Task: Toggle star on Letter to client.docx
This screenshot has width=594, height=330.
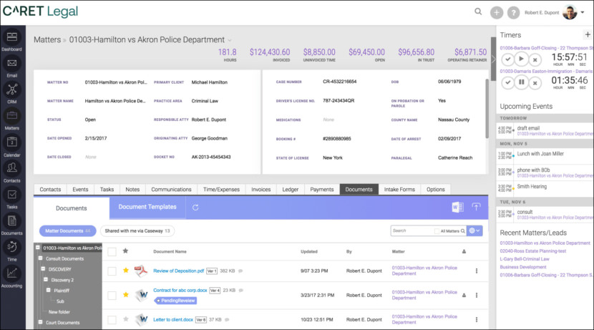Action: click(x=126, y=319)
